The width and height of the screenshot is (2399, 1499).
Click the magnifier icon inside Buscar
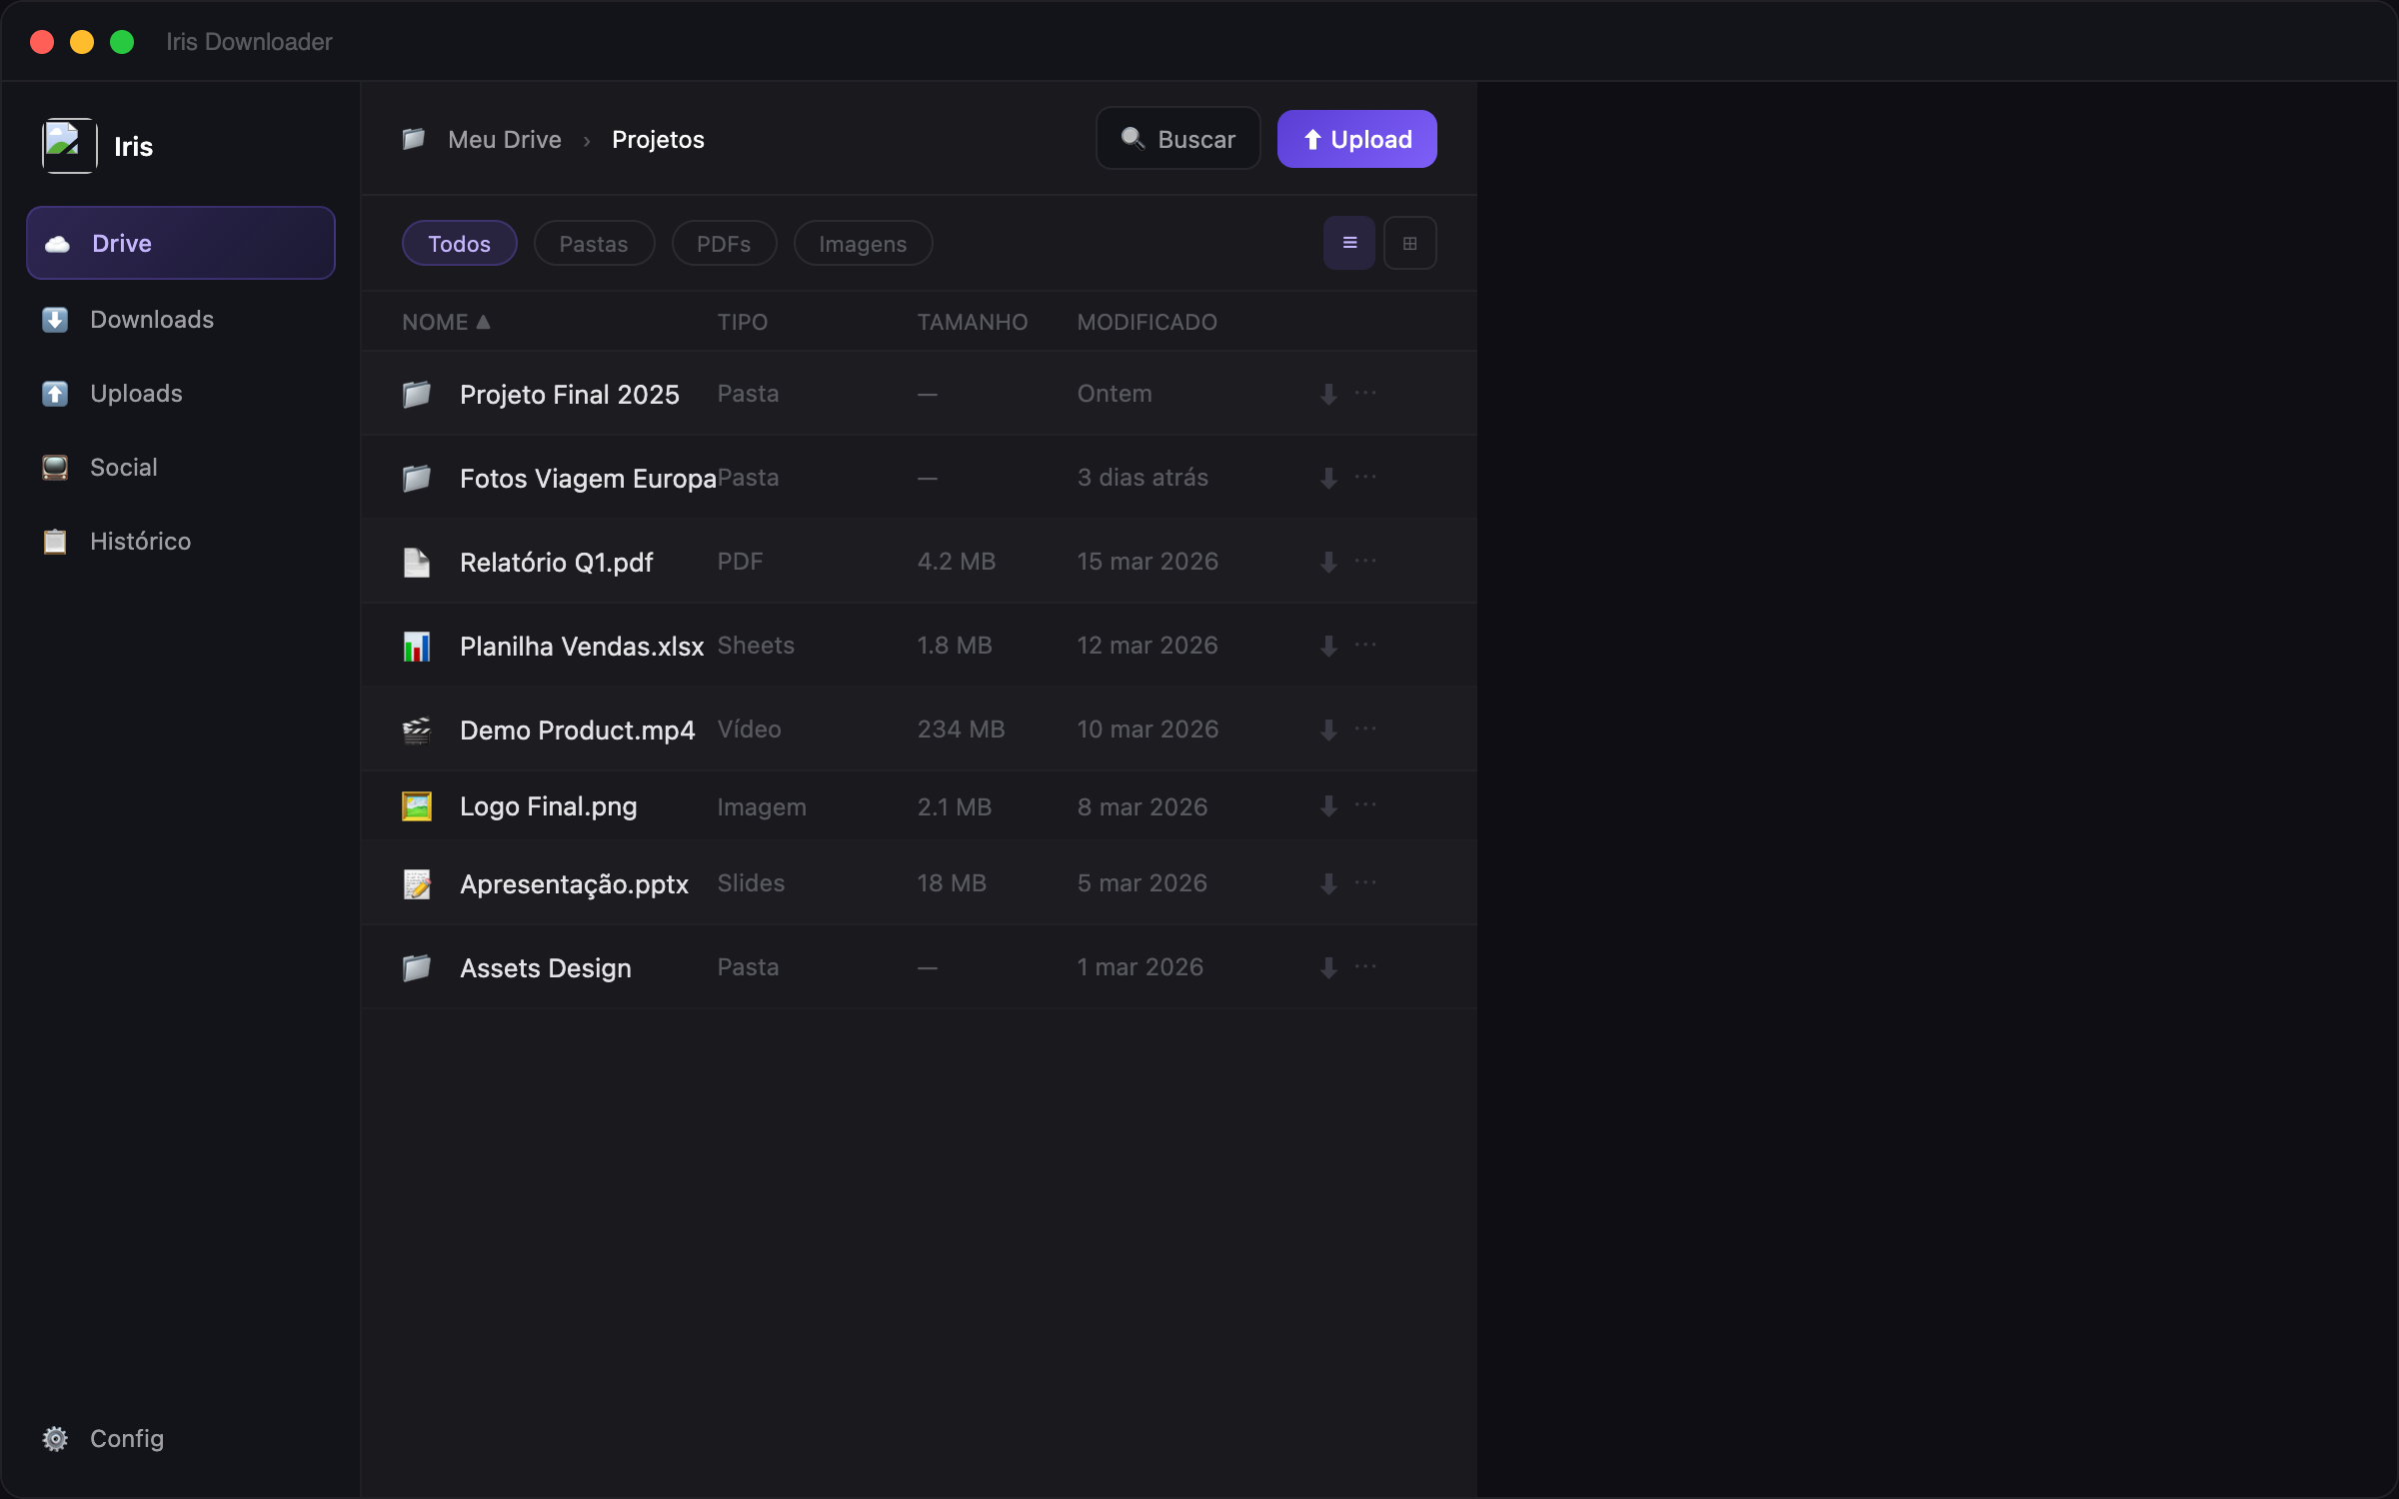tap(1134, 138)
